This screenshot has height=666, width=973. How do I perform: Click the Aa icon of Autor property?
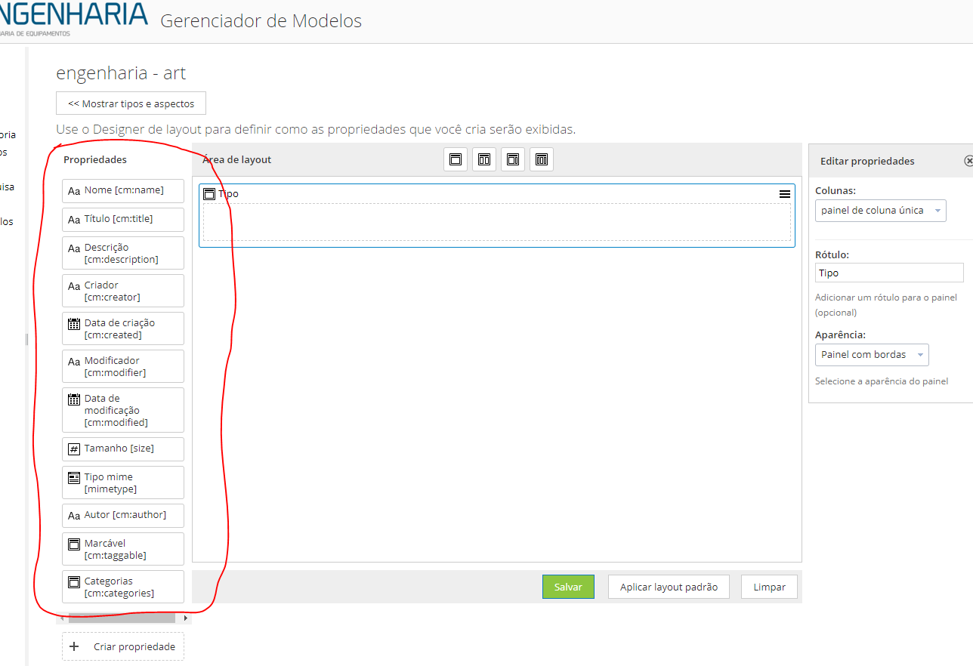74,516
